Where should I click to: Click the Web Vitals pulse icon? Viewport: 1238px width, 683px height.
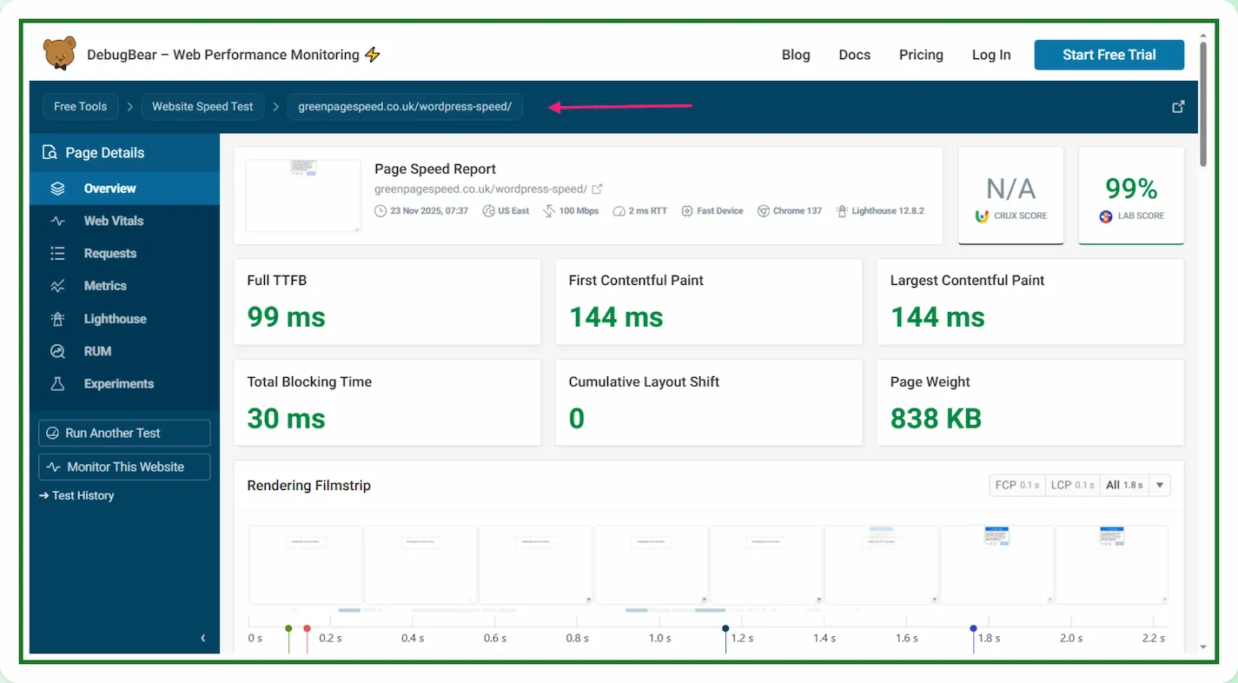coord(58,221)
